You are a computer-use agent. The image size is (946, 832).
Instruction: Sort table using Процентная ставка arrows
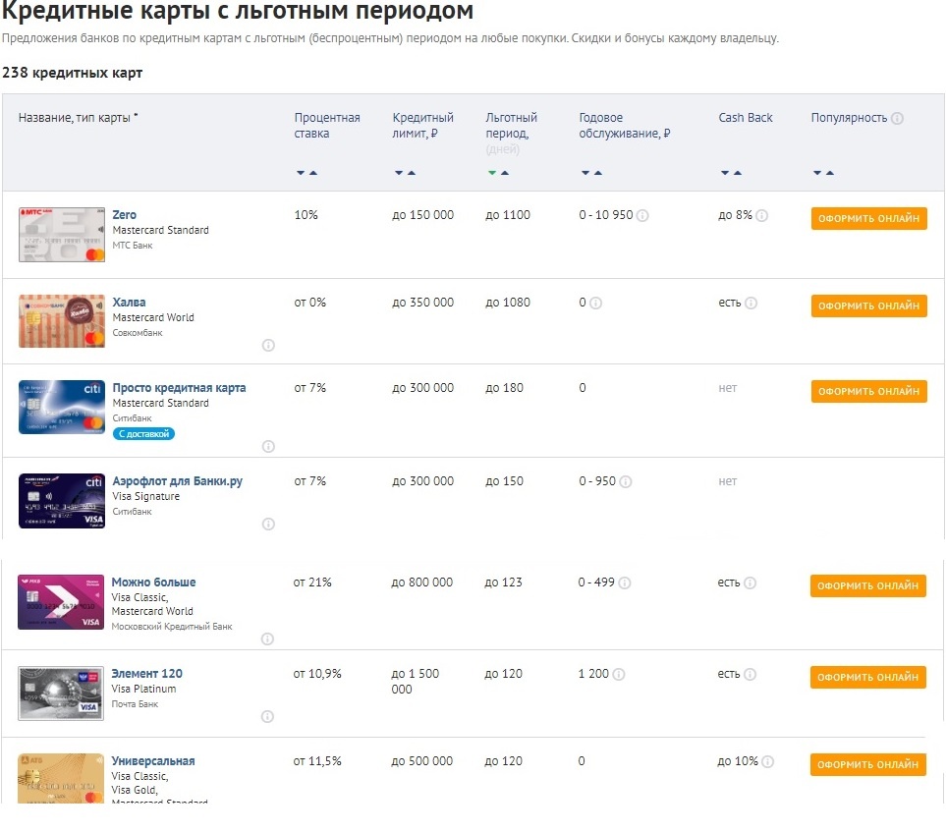tap(306, 173)
